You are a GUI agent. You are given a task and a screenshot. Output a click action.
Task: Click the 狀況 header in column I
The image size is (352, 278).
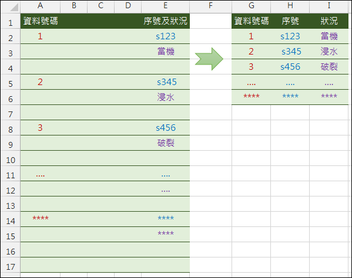point(329,21)
